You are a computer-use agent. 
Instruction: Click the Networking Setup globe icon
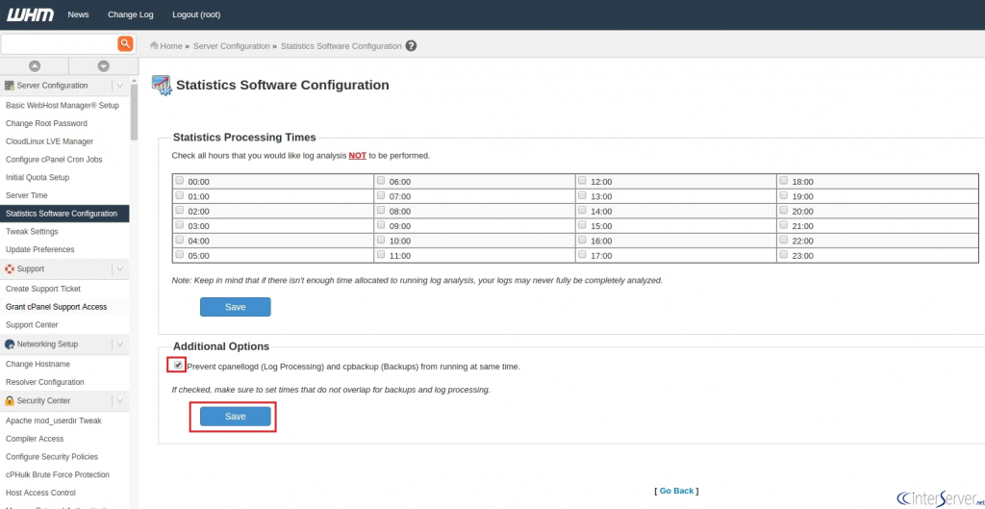[10, 344]
